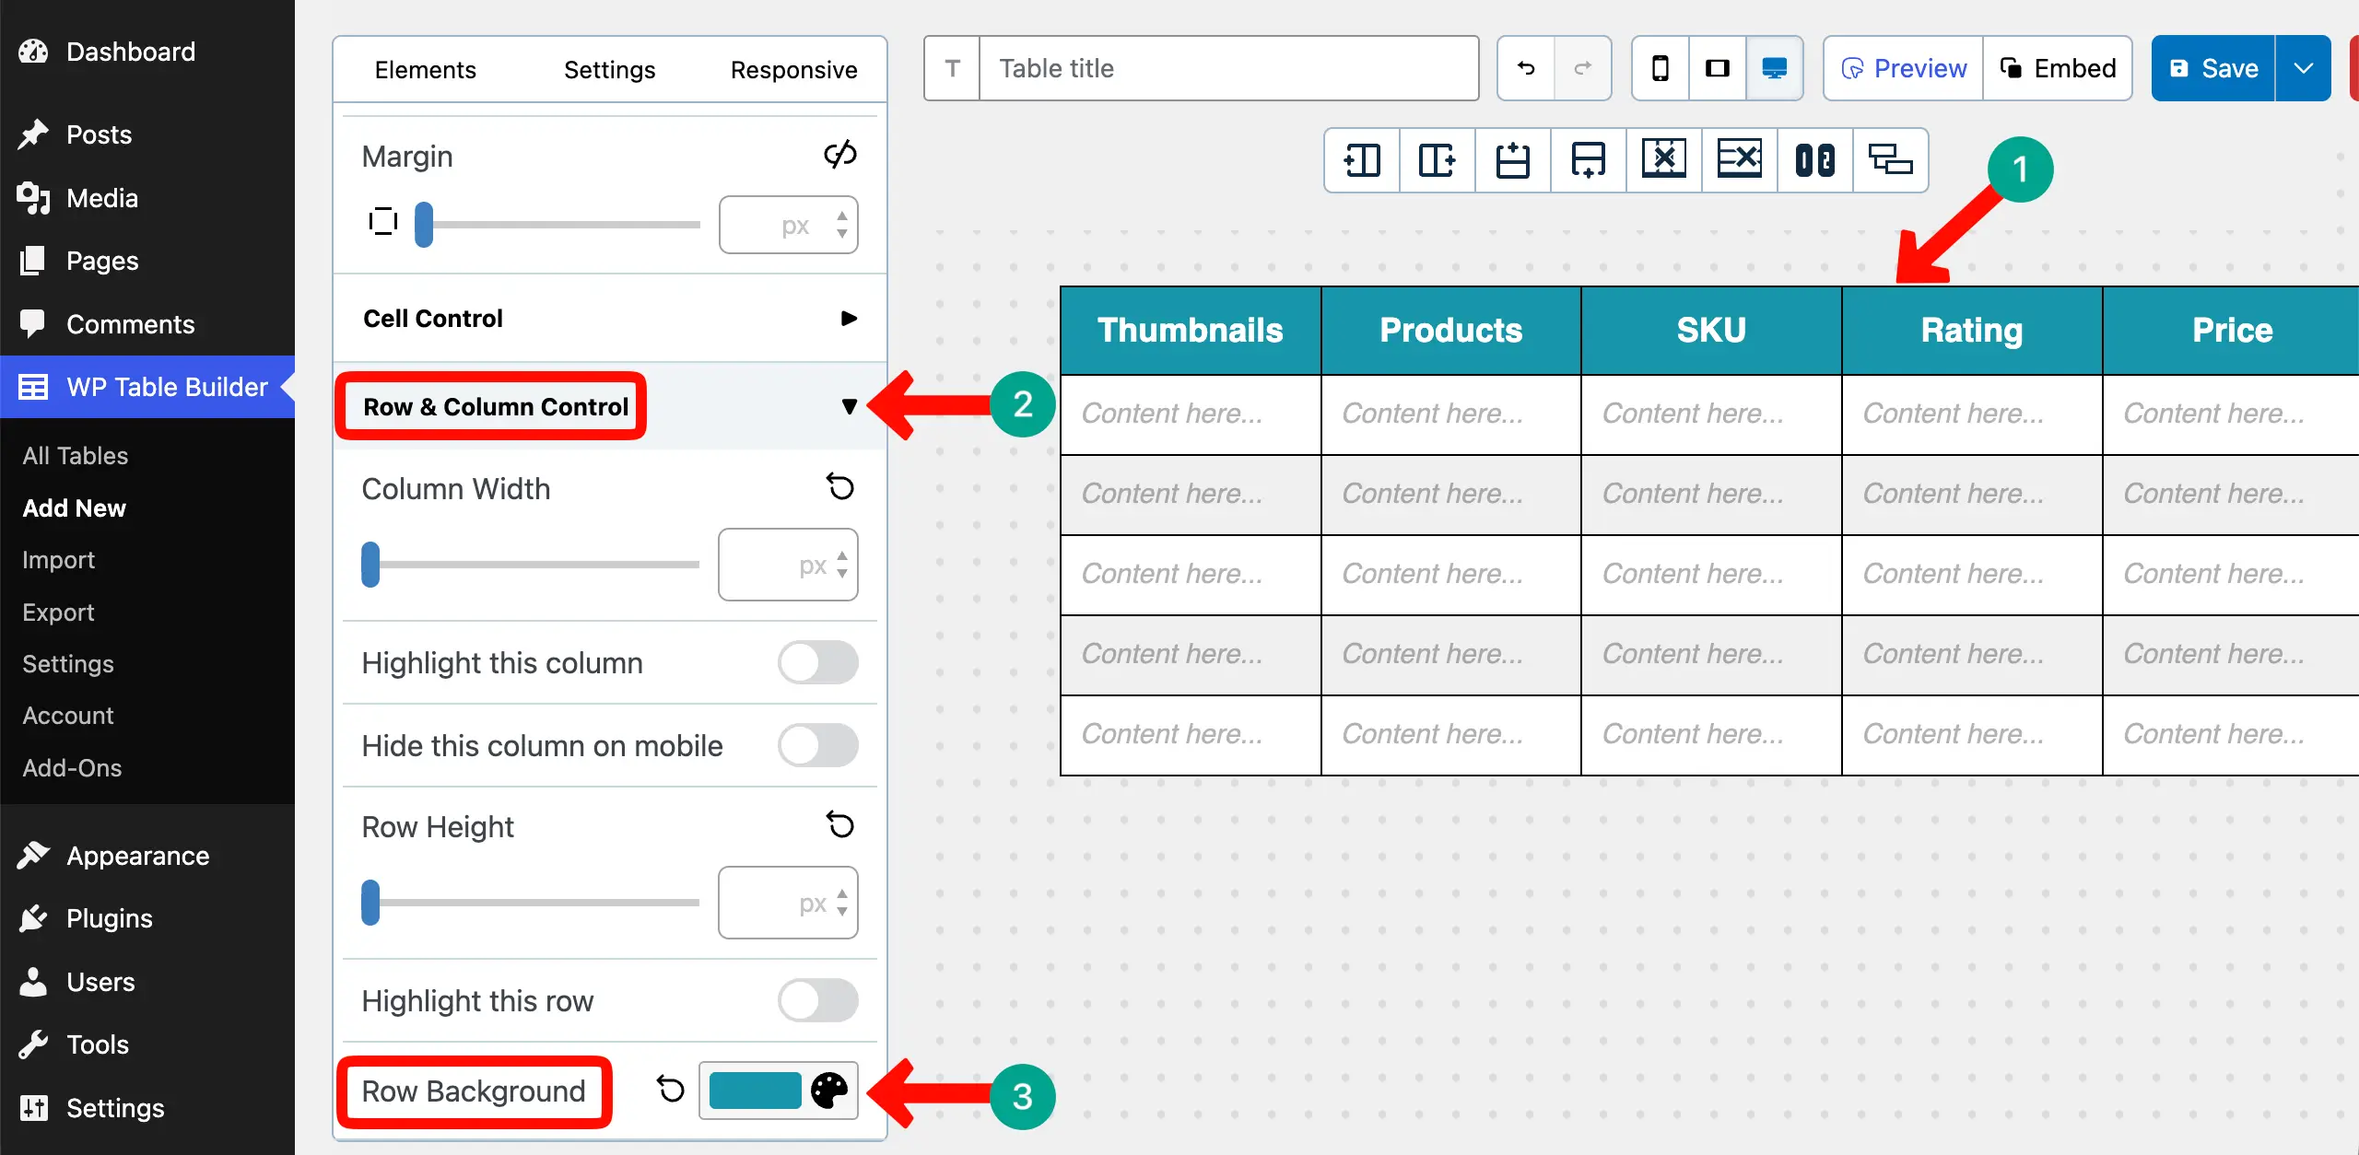This screenshot has width=2359, height=1155.
Task: Click the Preview button
Action: coord(1904,68)
